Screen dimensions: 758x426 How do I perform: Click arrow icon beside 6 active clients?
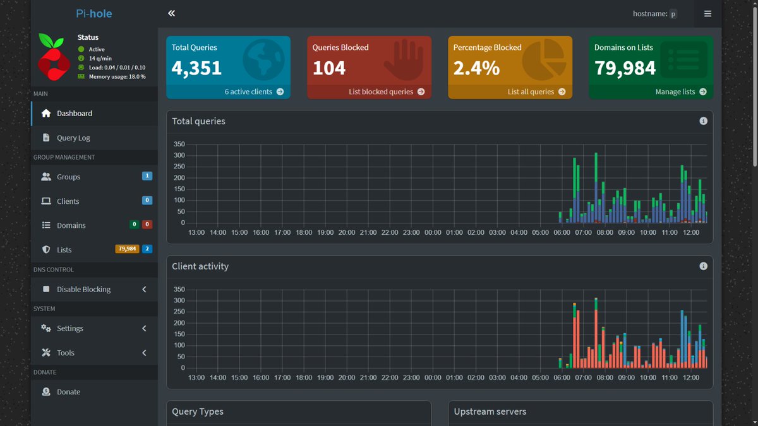click(x=280, y=92)
